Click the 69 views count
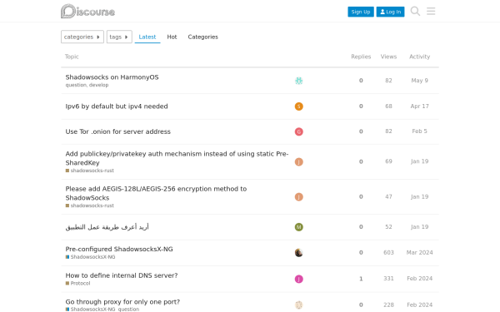 tap(388, 161)
